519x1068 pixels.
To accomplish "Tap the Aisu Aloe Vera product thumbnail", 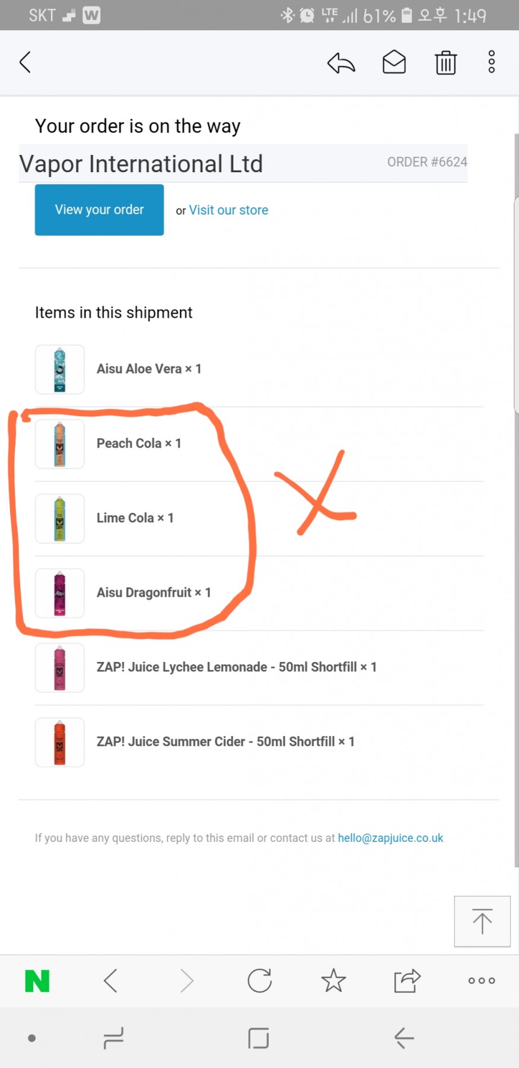I will pos(60,369).
